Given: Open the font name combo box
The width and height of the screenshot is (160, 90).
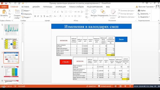Looking at the screenshot, I should (40, 12).
